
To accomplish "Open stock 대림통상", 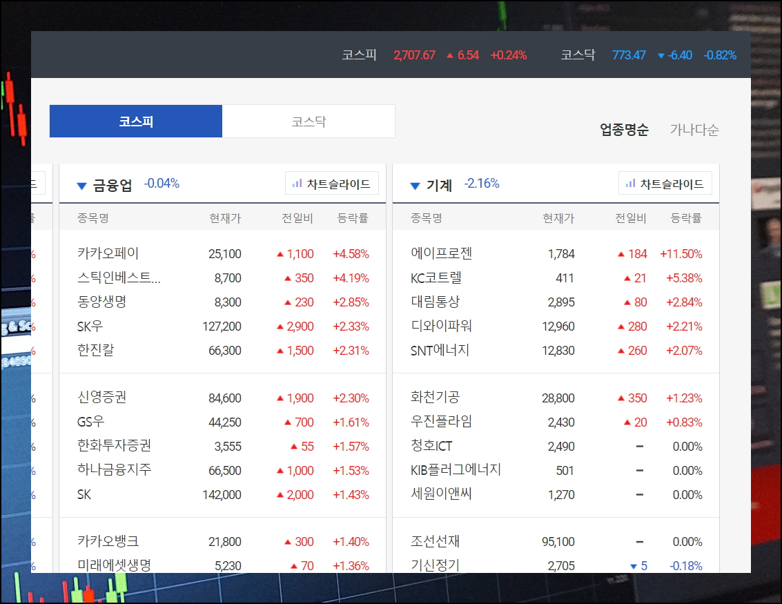I will tap(435, 302).
